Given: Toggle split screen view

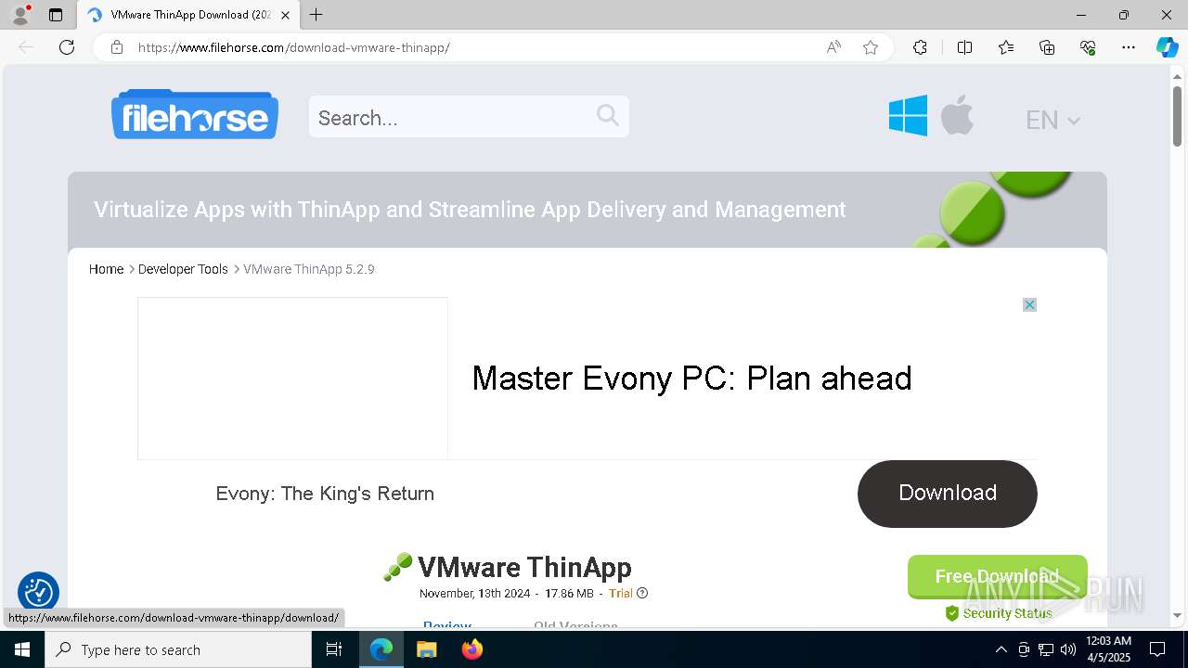Looking at the screenshot, I should pos(964,47).
